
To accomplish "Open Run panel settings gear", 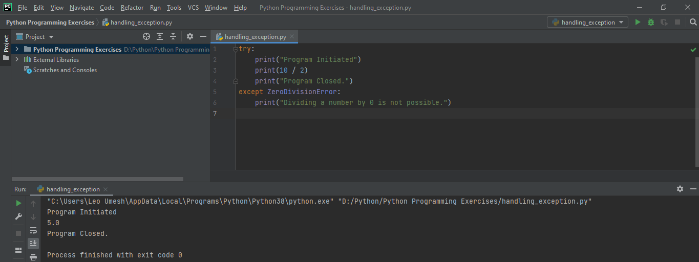I will pos(680,189).
